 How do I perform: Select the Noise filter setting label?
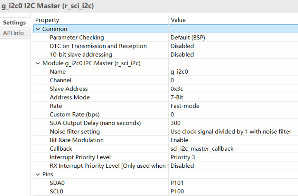pos(75,132)
